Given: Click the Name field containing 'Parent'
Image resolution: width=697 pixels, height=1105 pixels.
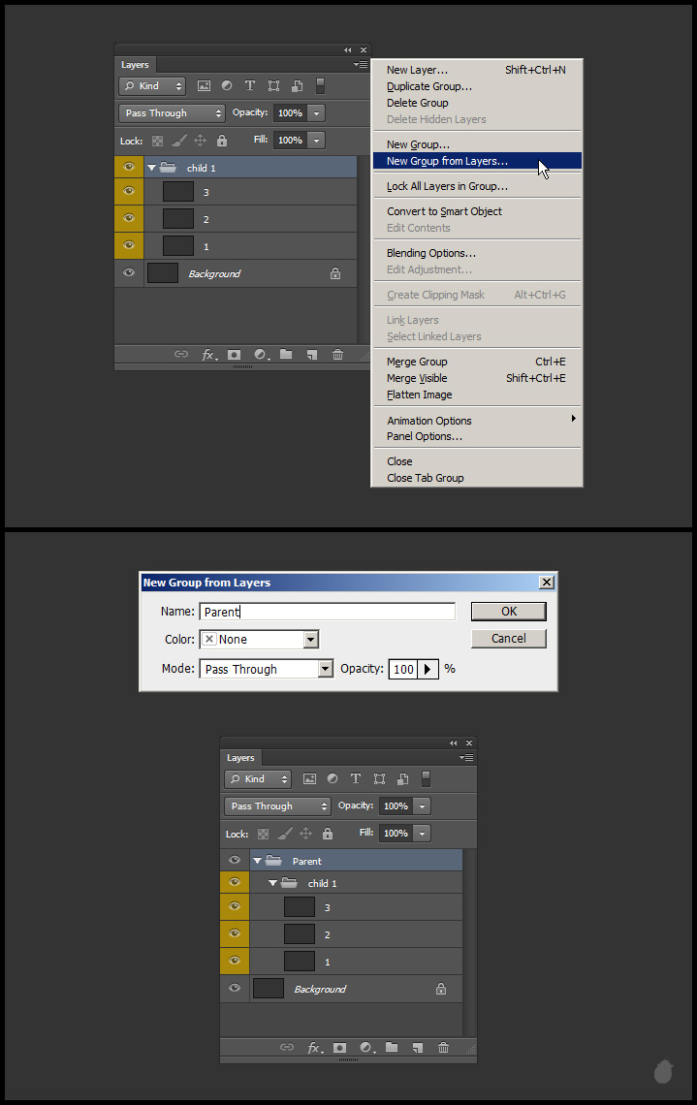Looking at the screenshot, I should tap(327, 612).
